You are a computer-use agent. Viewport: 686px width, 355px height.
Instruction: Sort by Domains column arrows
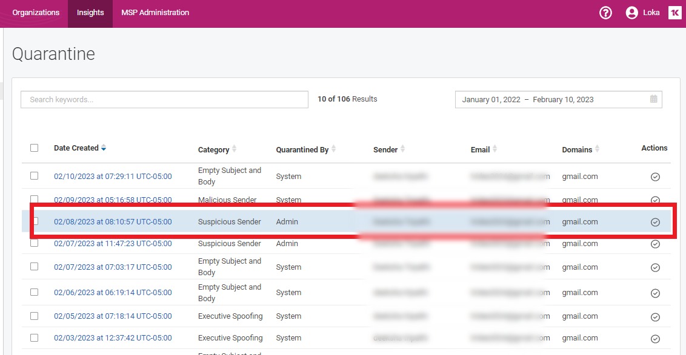[x=597, y=149]
